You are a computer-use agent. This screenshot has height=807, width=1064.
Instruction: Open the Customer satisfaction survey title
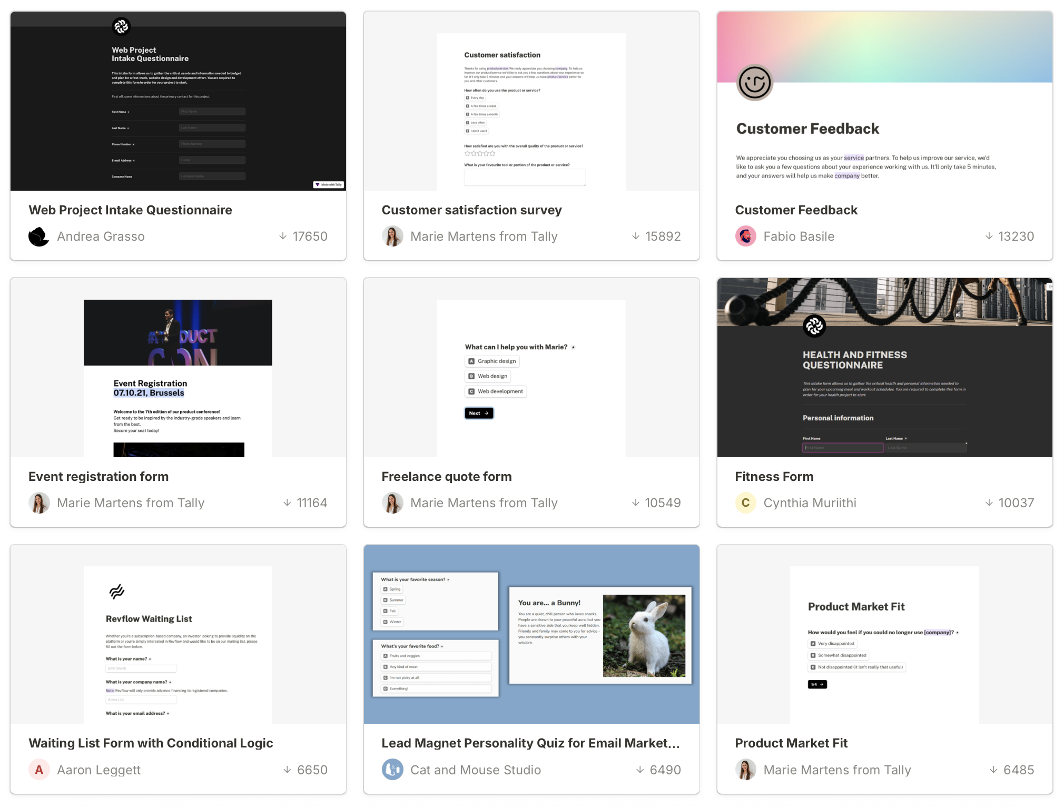pyautogui.click(x=471, y=210)
